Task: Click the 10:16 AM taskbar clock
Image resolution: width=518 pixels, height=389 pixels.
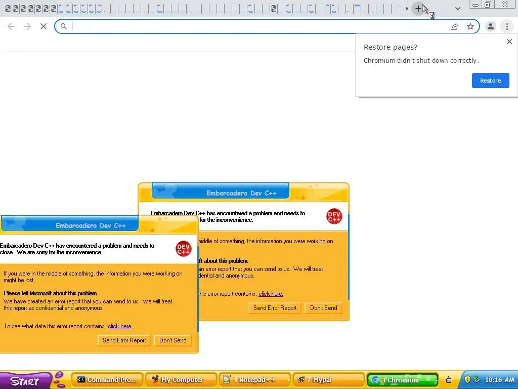Action: point(499,380)
